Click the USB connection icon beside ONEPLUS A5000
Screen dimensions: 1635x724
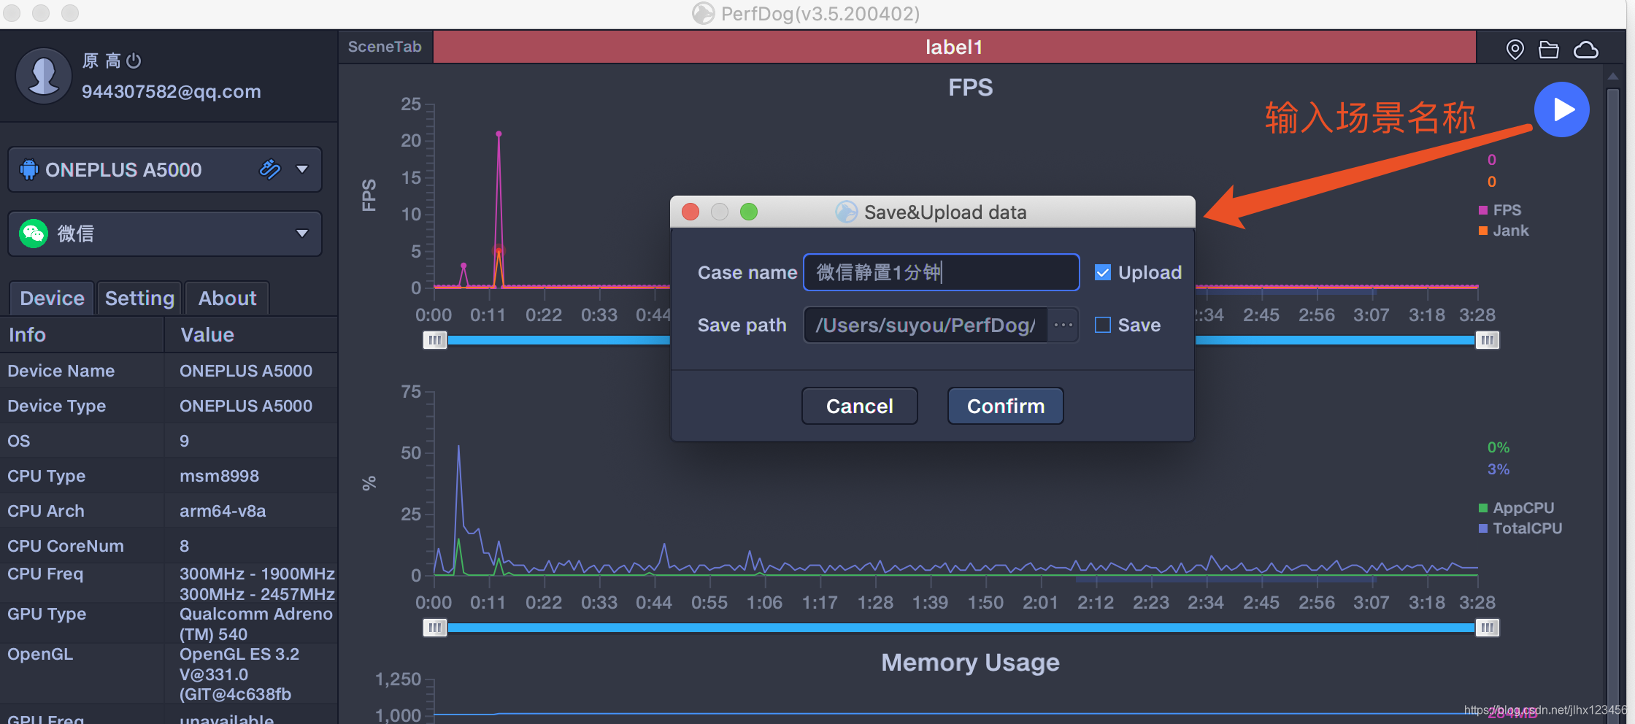[269, 169]
